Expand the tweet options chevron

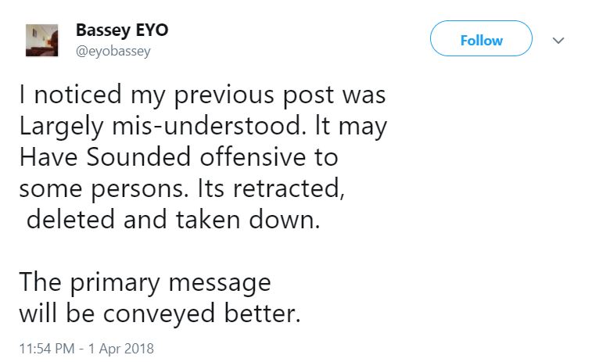coord(559,40)
